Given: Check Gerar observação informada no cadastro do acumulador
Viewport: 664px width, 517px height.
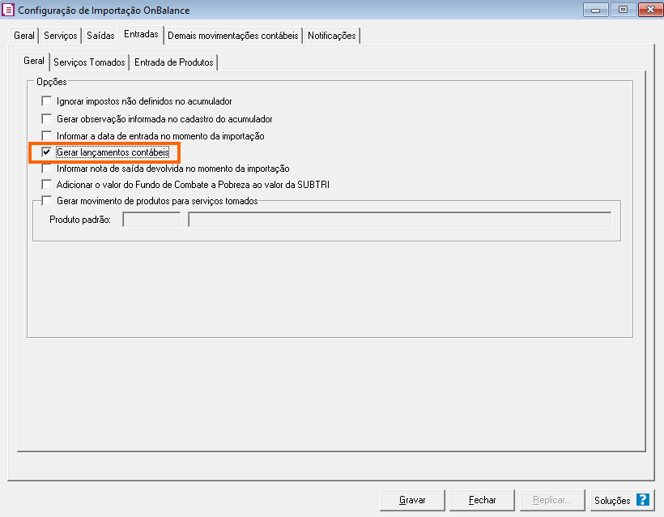Looking at the screenshot, I should [47, 119].
